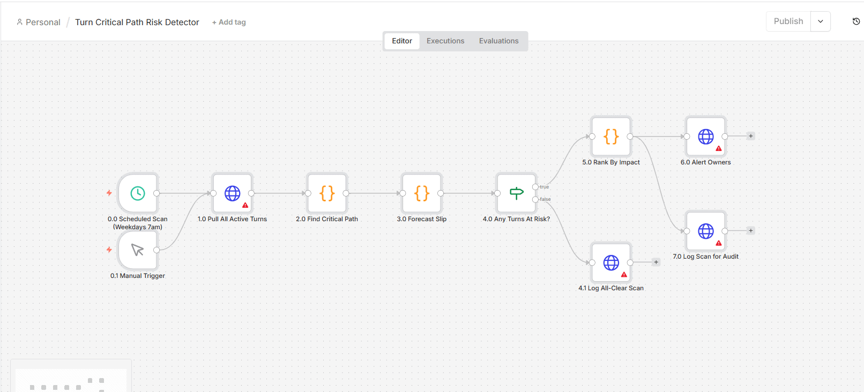Open the Alert Owners HTTP node

tap(706, 137)
